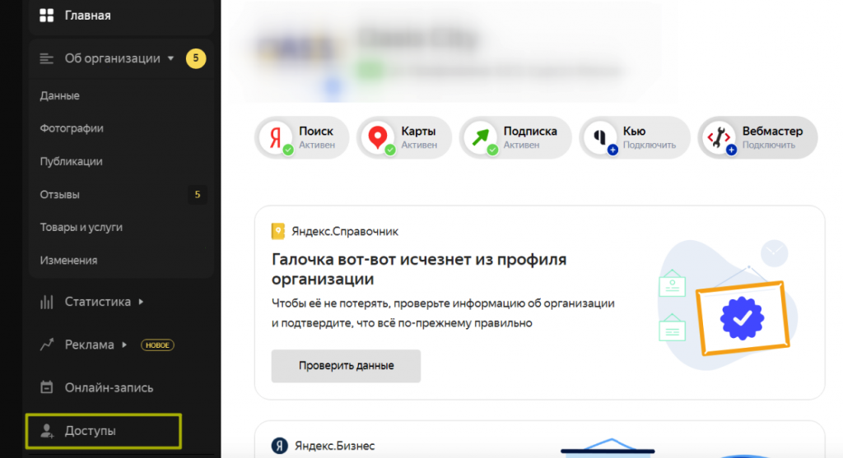Open the Отзывы section

(59, 194)
